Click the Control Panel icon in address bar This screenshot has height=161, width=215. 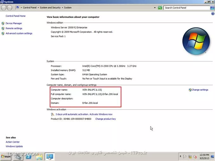pos(17,7)
